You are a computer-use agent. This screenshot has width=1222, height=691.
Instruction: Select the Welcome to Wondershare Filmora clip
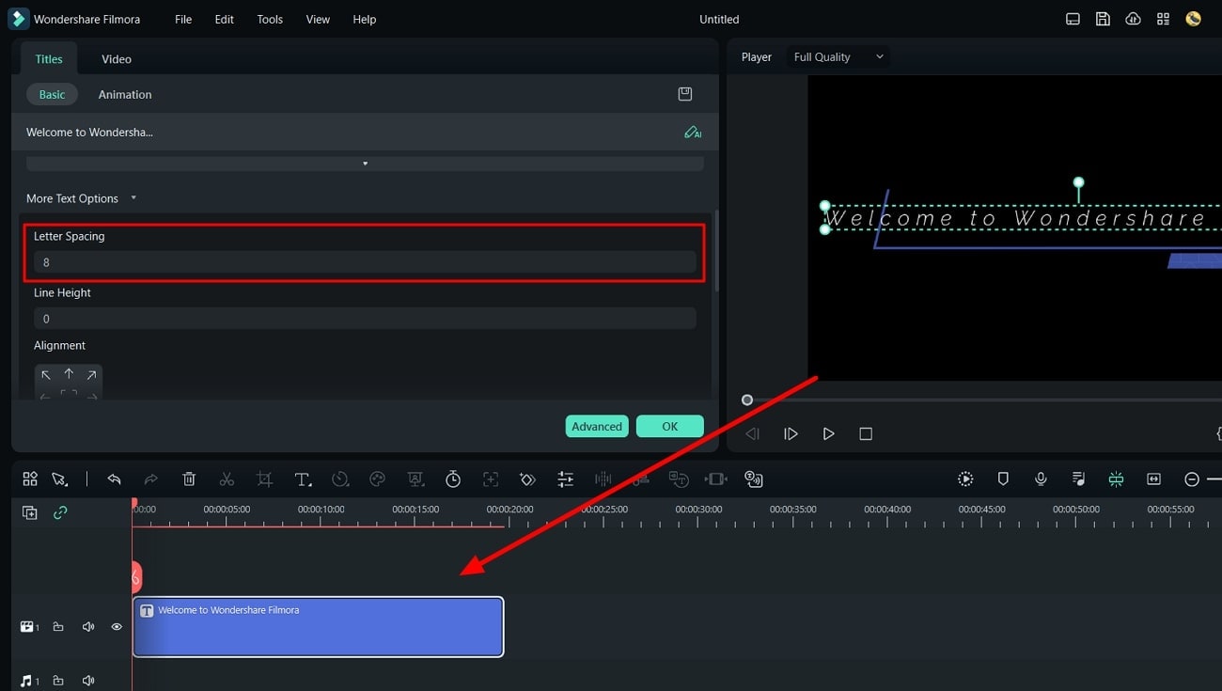(318, 627)
